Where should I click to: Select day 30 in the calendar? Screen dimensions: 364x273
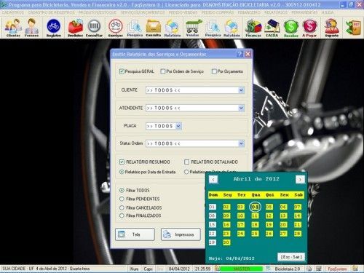point(226,242)
